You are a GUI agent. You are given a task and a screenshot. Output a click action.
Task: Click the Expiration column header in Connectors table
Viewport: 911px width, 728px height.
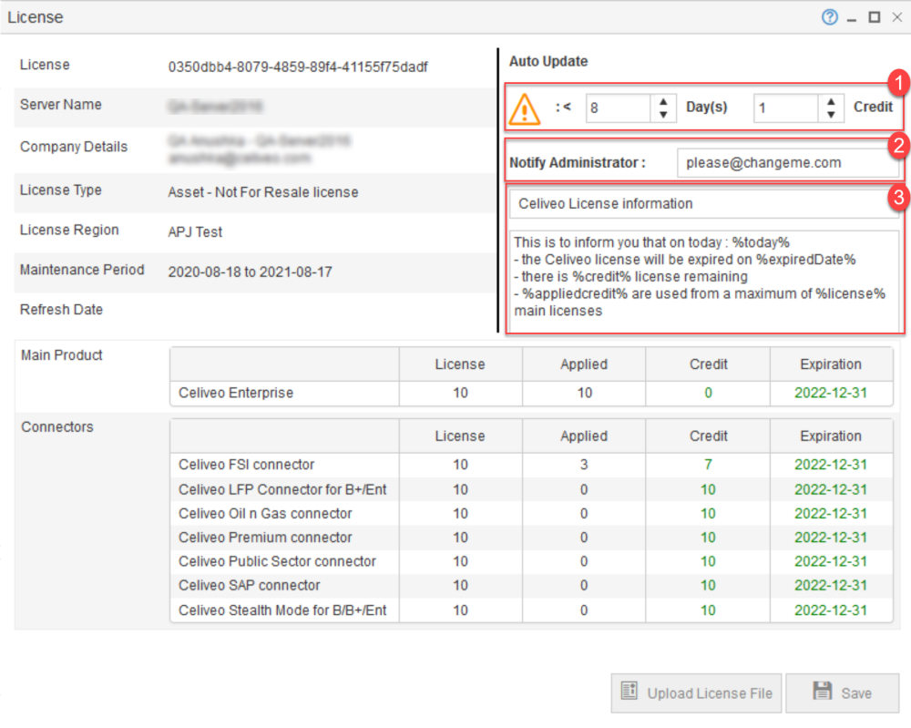tap(831, 436)
